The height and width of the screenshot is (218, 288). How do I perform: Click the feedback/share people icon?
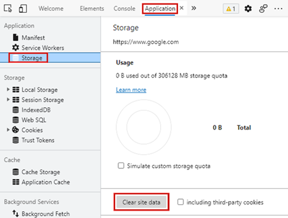263,9
